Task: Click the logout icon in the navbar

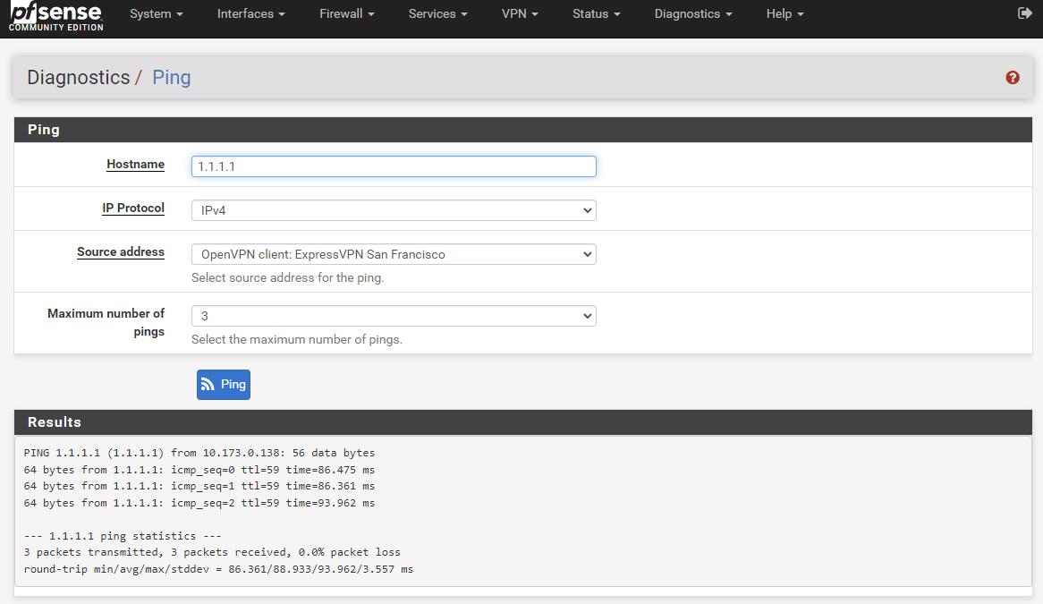Action: pyautogui.click(x=1024, y=13)
